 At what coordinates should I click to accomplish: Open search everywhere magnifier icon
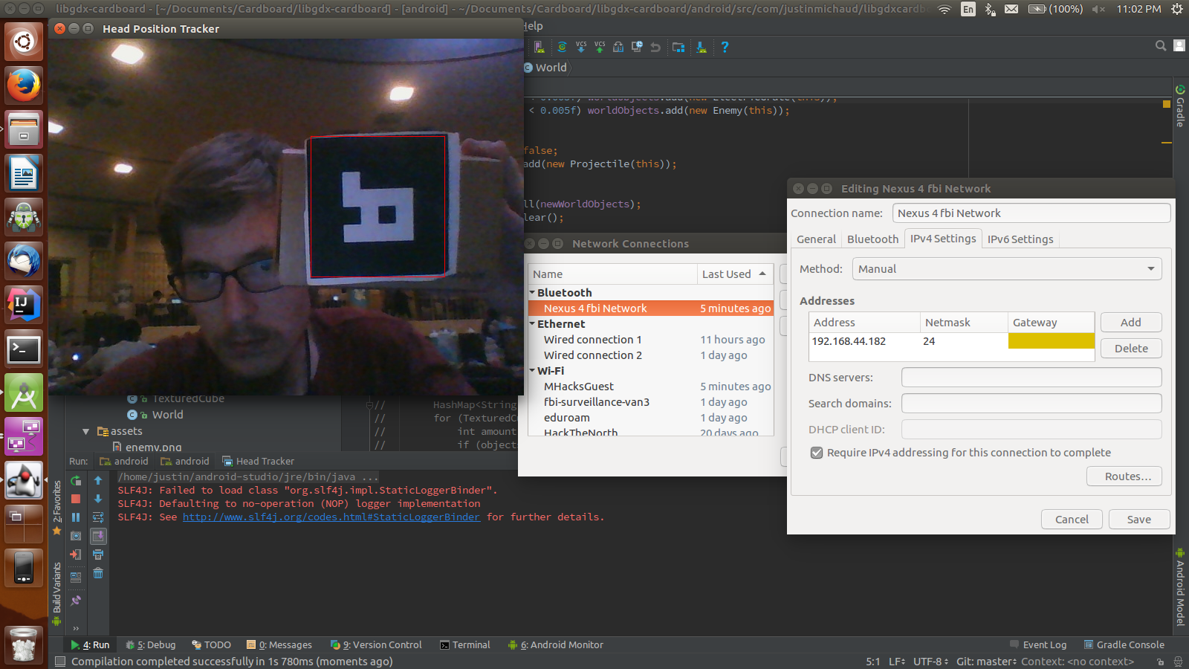pos(1160,46)
